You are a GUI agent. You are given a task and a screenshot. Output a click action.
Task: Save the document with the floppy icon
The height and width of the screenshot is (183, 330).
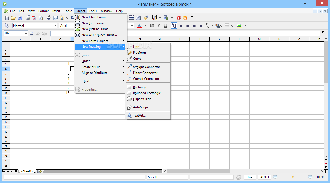click(20, 18)
